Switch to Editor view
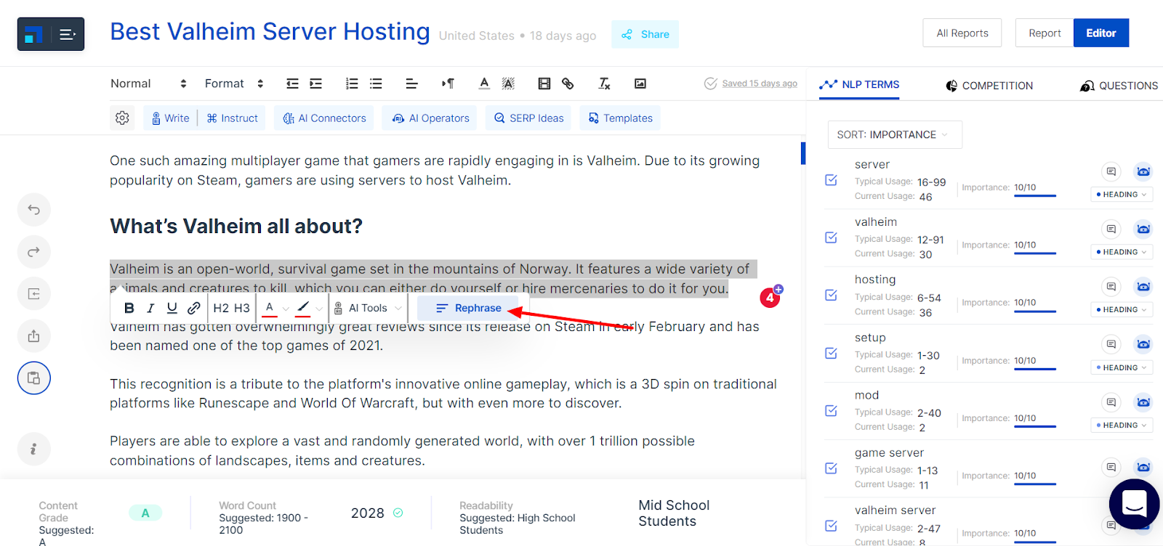The width and height of the screenshot is (1163, 546). point(1100,33)
